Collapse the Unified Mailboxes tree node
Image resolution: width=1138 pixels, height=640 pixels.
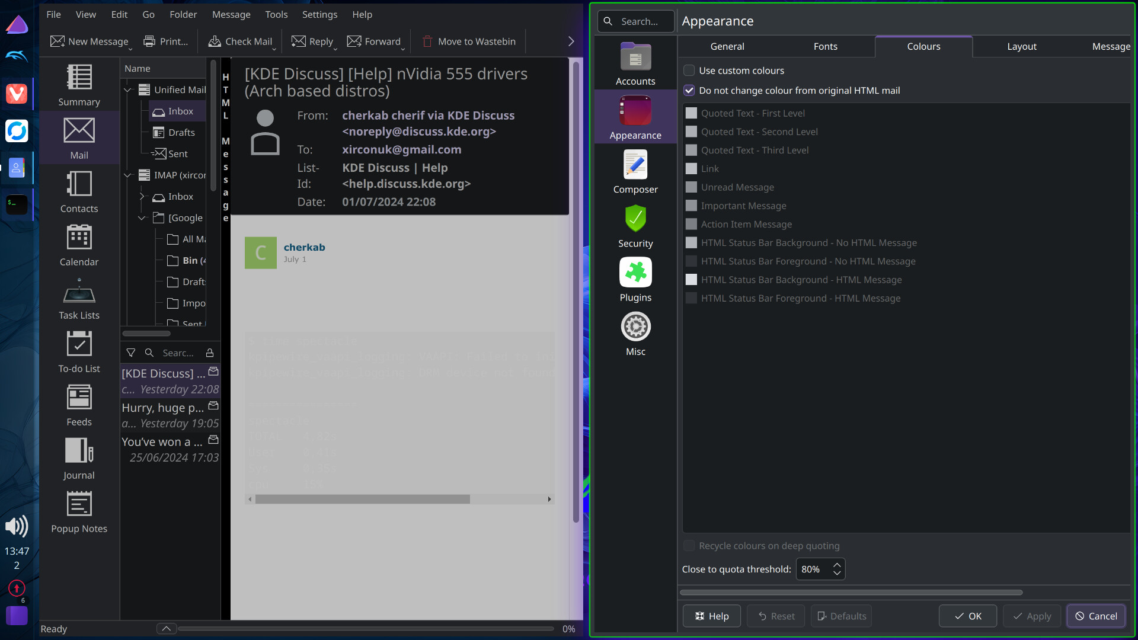pos(127,90)
